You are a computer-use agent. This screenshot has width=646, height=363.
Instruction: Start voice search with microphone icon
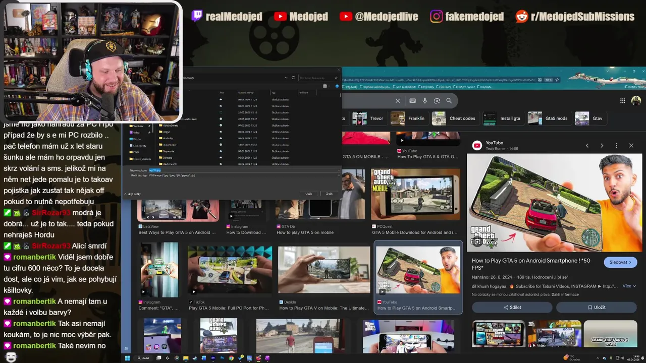pos(425,101)
